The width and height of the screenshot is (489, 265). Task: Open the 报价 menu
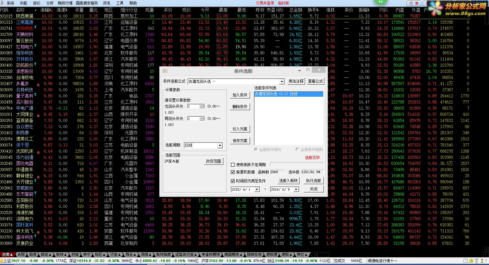(37, 3)
